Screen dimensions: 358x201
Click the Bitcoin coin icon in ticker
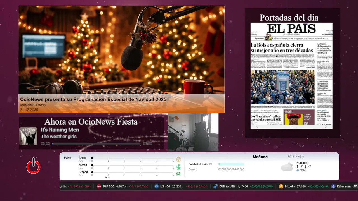[x=281, y=186]
